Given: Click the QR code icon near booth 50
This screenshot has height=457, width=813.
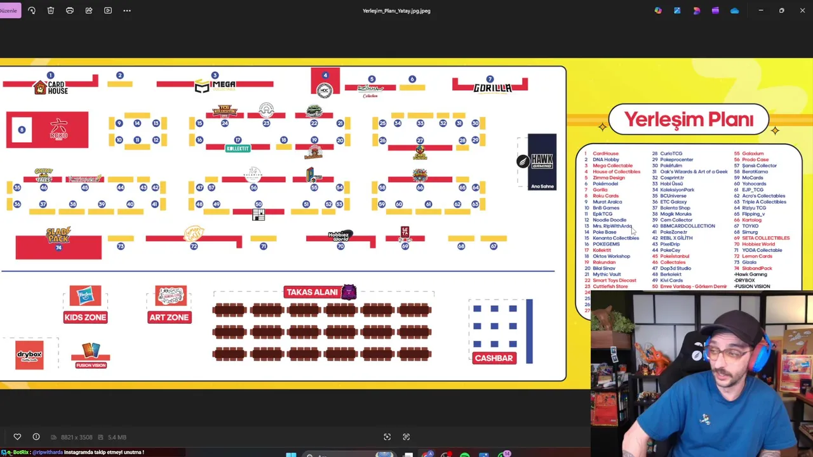Looking at the screenshot, I should click(x=258, y=215).
